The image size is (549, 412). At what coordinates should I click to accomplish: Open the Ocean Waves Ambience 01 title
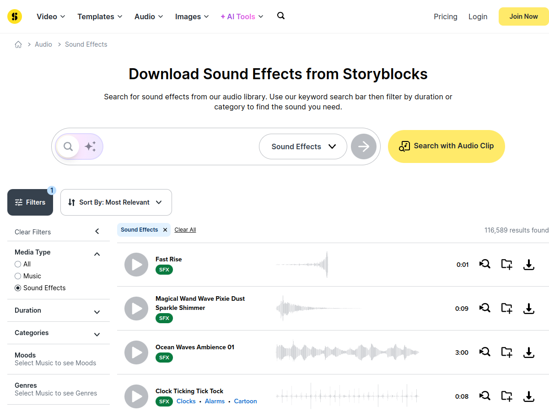[x=195, y=347]
